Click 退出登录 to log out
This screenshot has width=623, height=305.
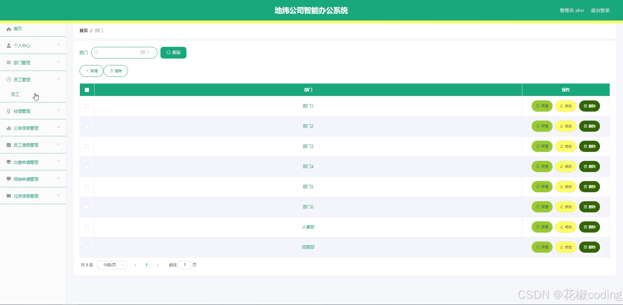coord(600,10)
